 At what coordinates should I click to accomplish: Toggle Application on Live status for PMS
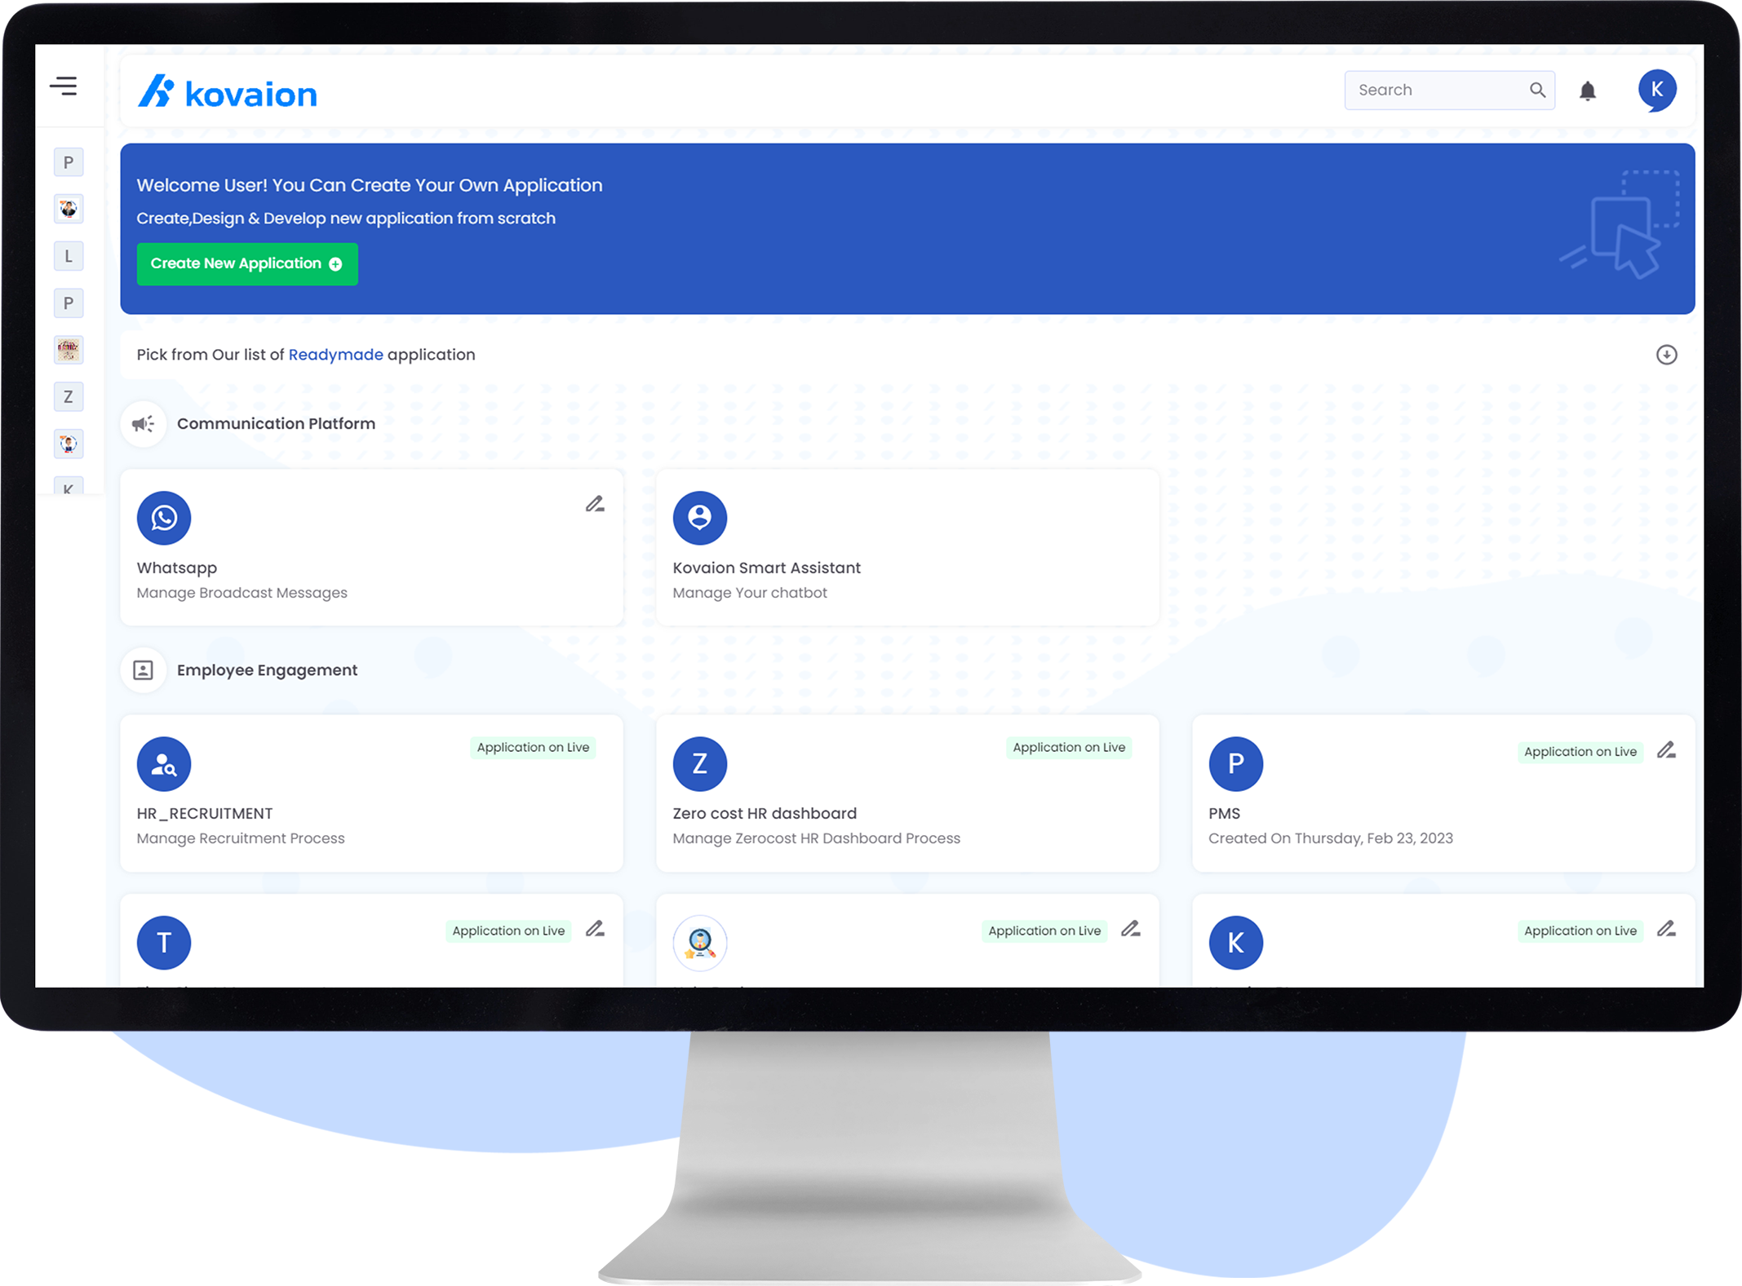[x=1577, y=752]
